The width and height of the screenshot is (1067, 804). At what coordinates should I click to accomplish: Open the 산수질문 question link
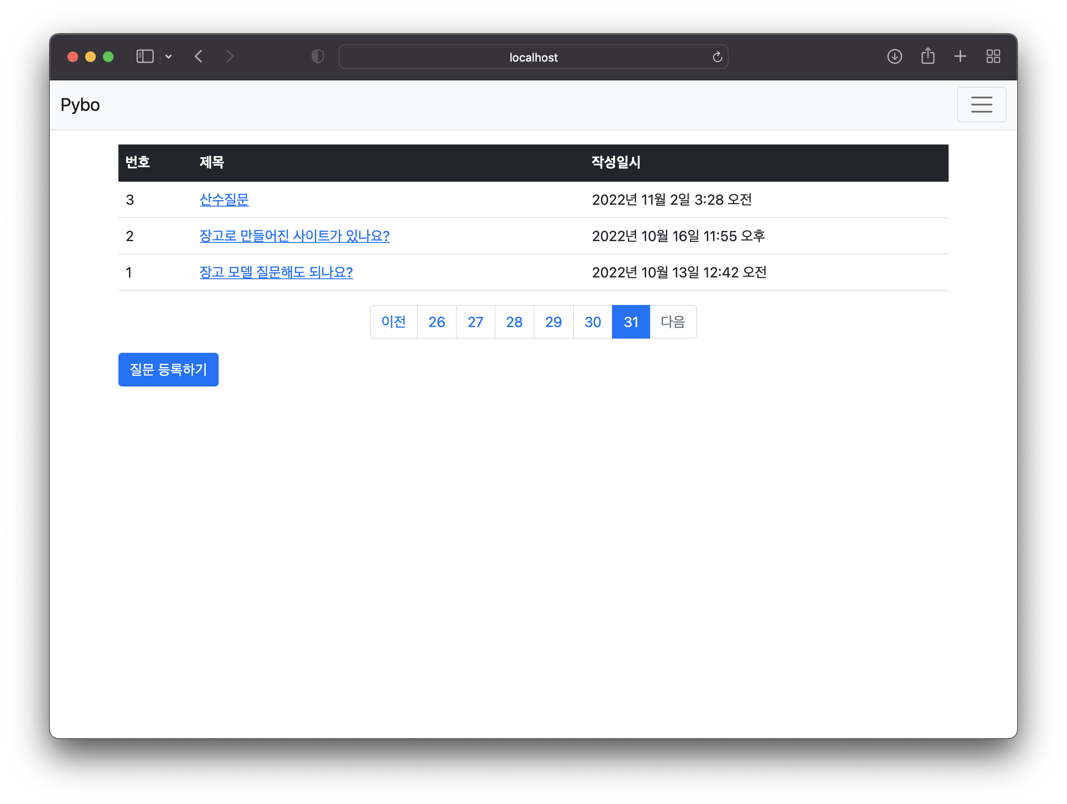click(224, 199)
